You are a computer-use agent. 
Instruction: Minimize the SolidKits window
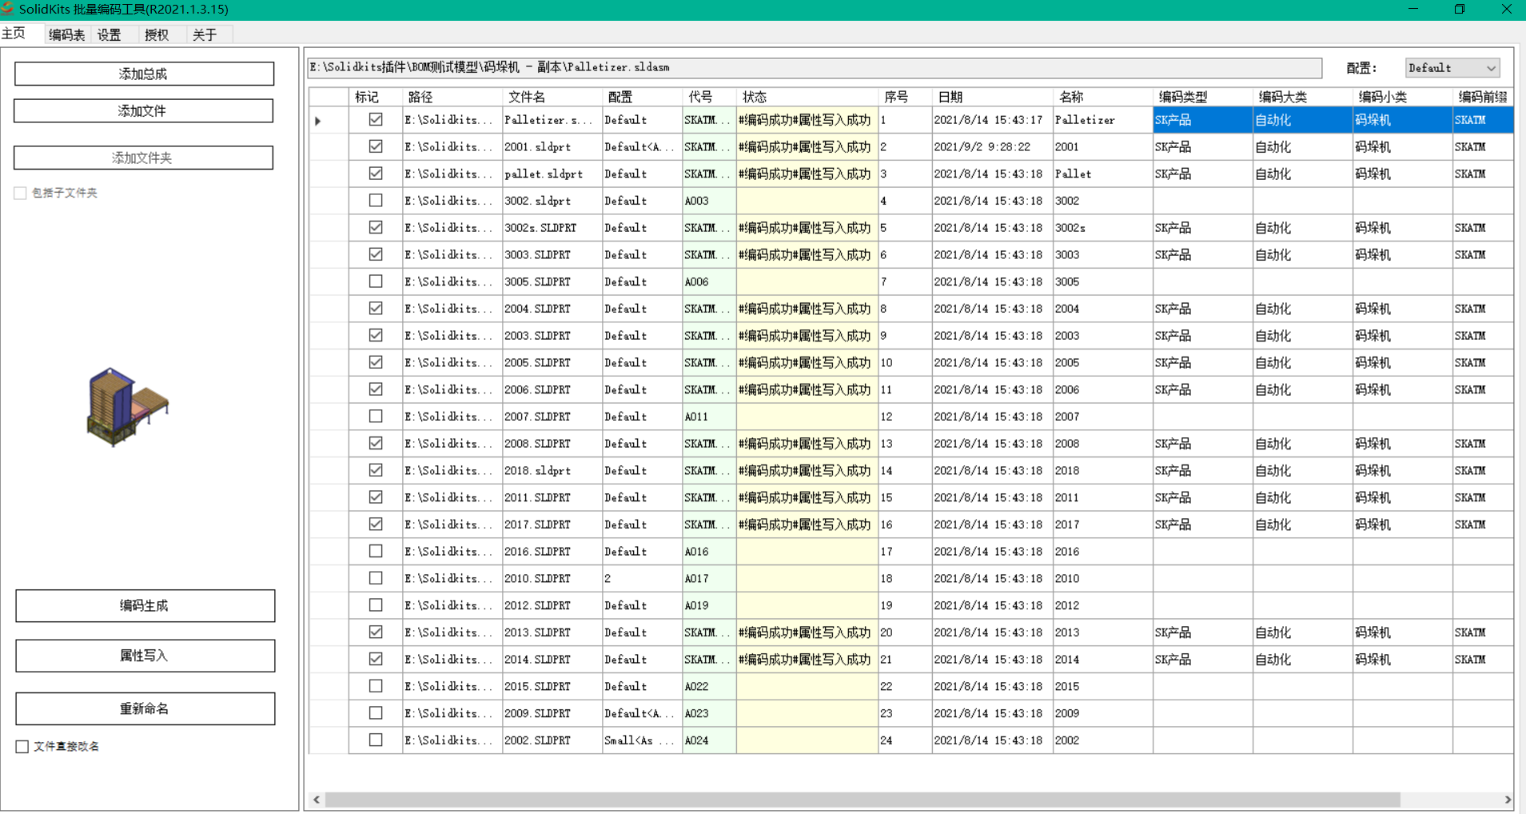[x=1412, y=9]
